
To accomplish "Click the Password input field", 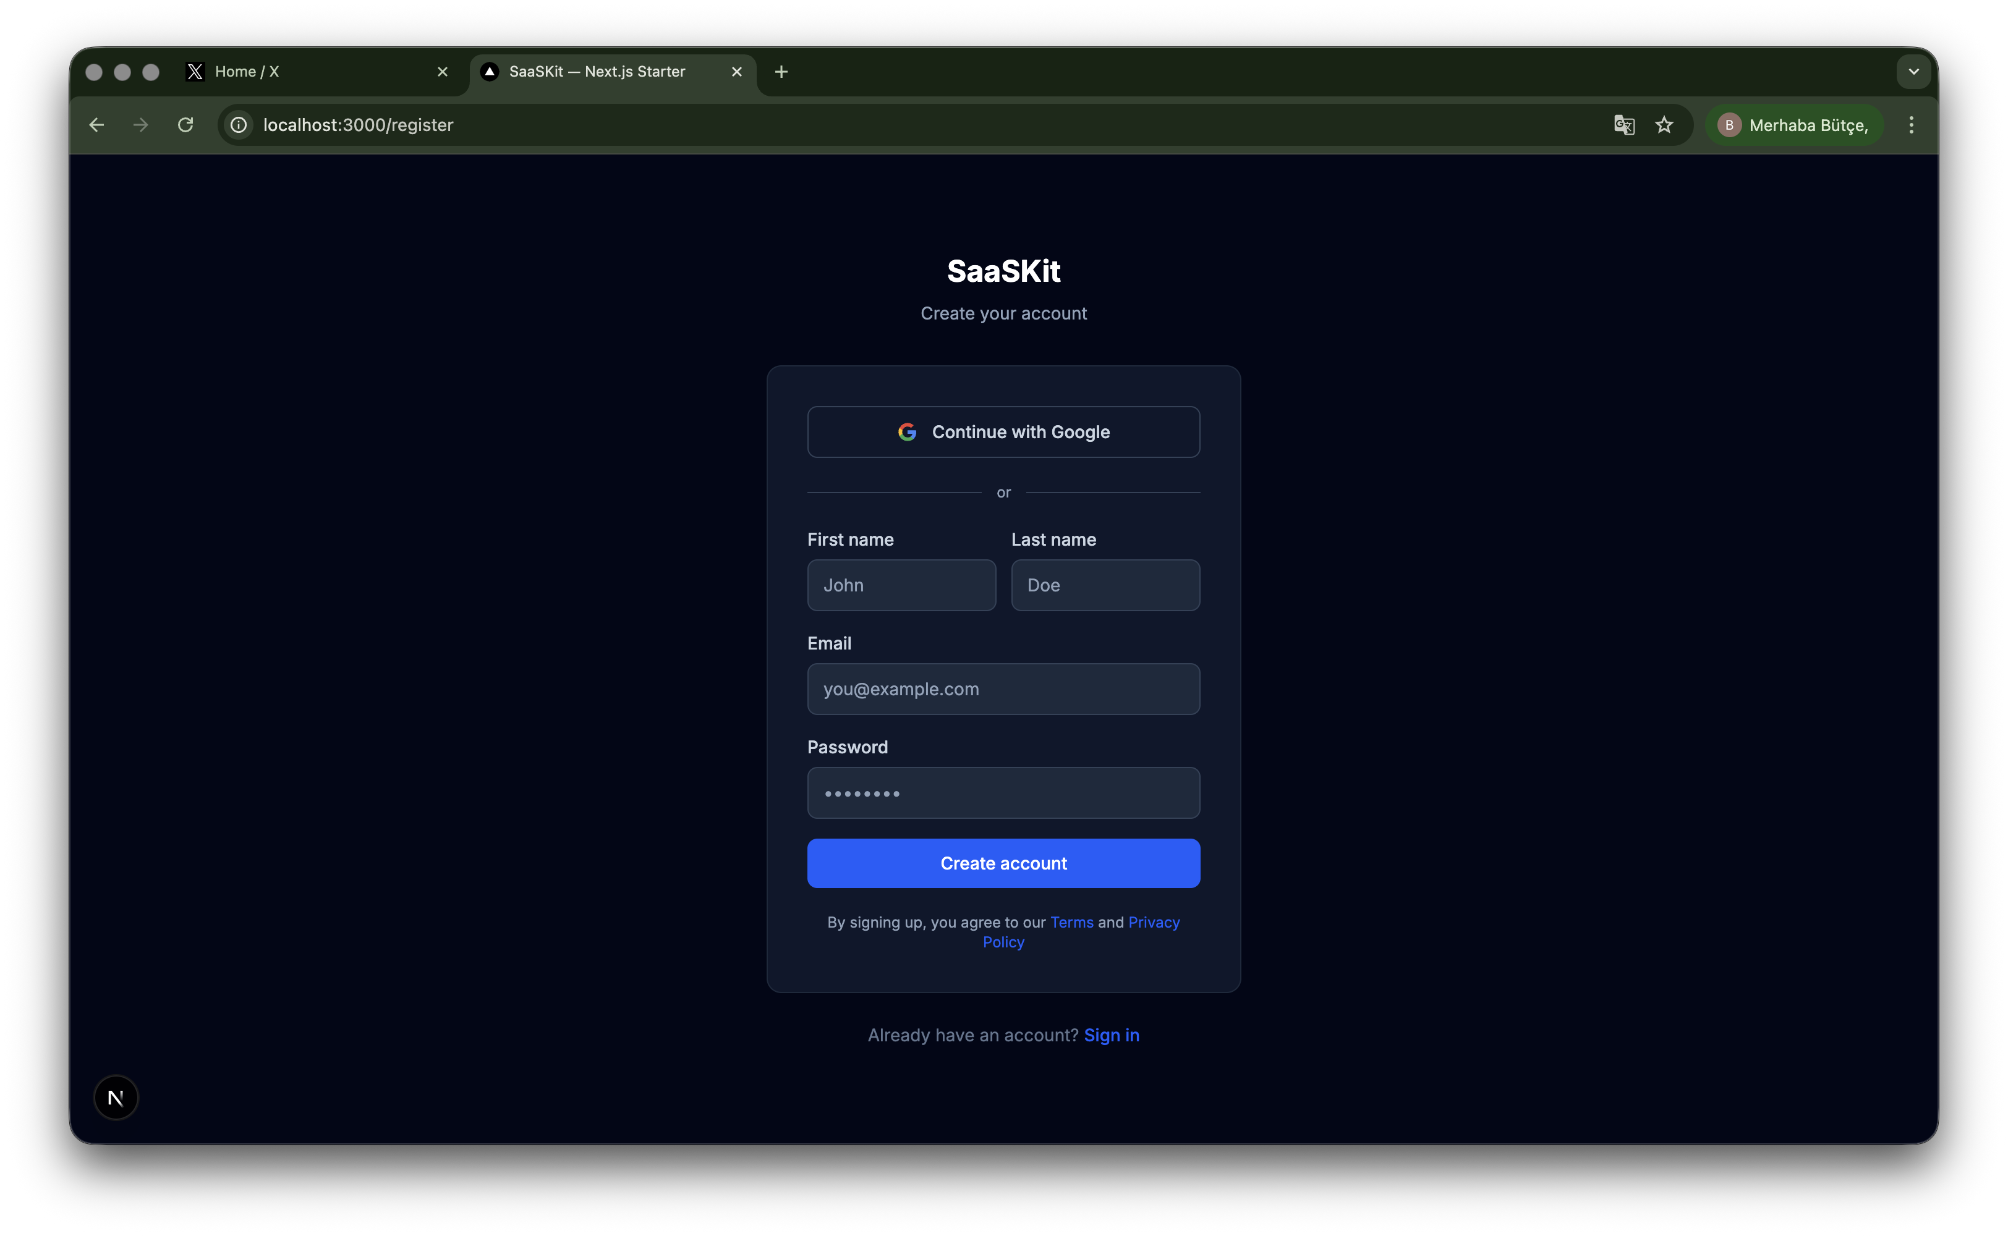I will tap(1003, 793).
